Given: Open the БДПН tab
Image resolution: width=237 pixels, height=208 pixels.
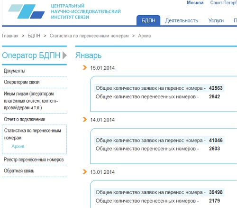Looking at the screenshot, I should (148, 20).
